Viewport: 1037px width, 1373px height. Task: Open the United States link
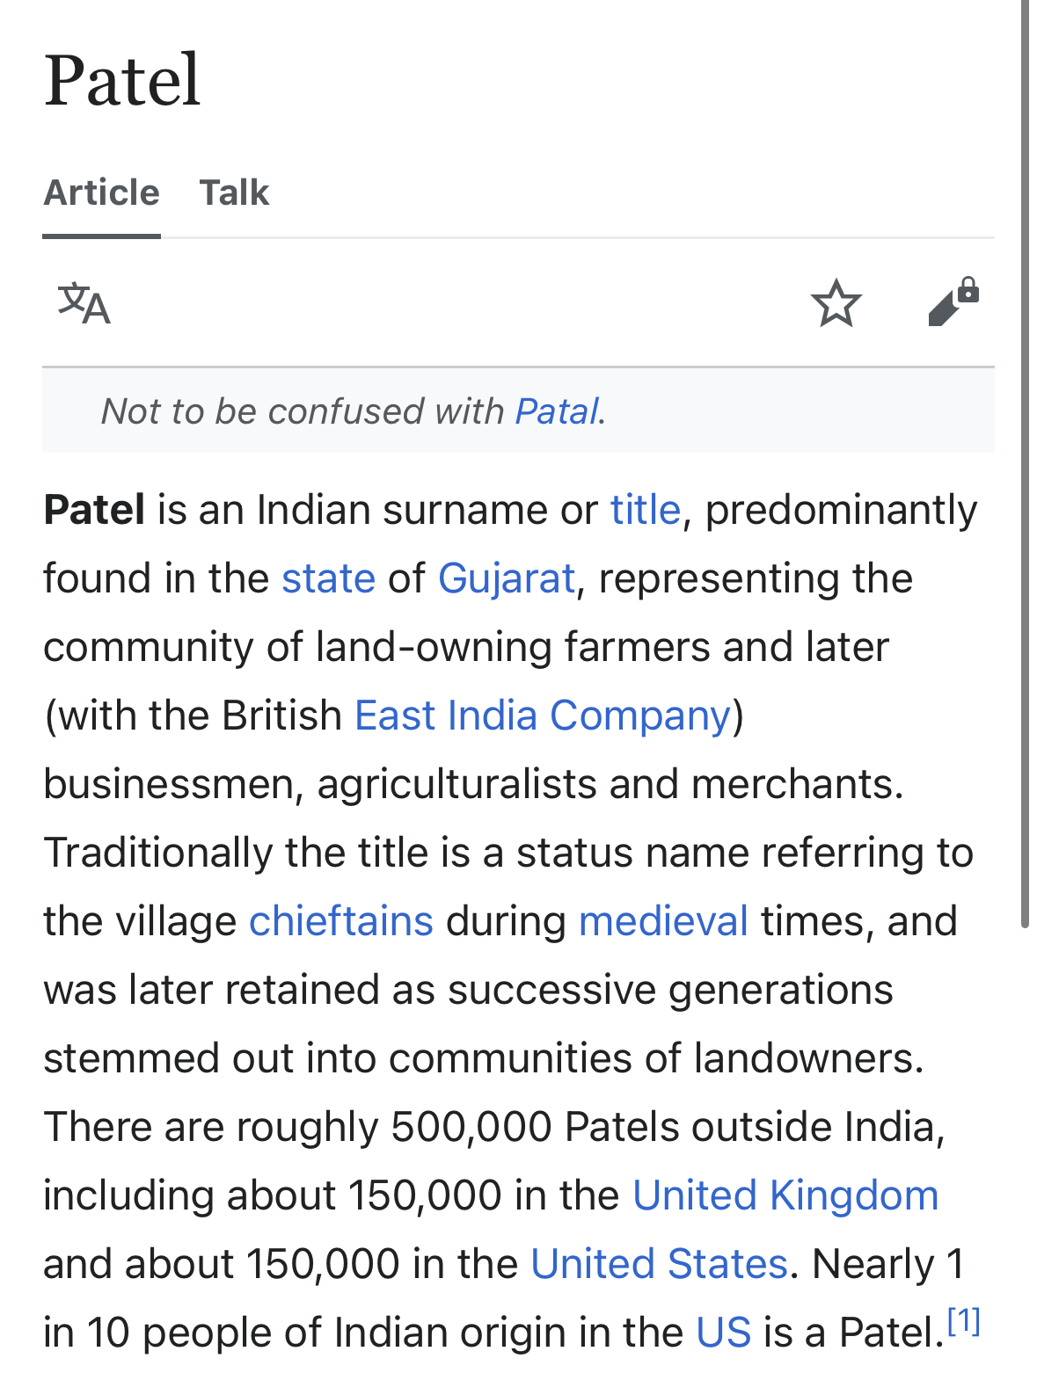tap(659, 1264)
